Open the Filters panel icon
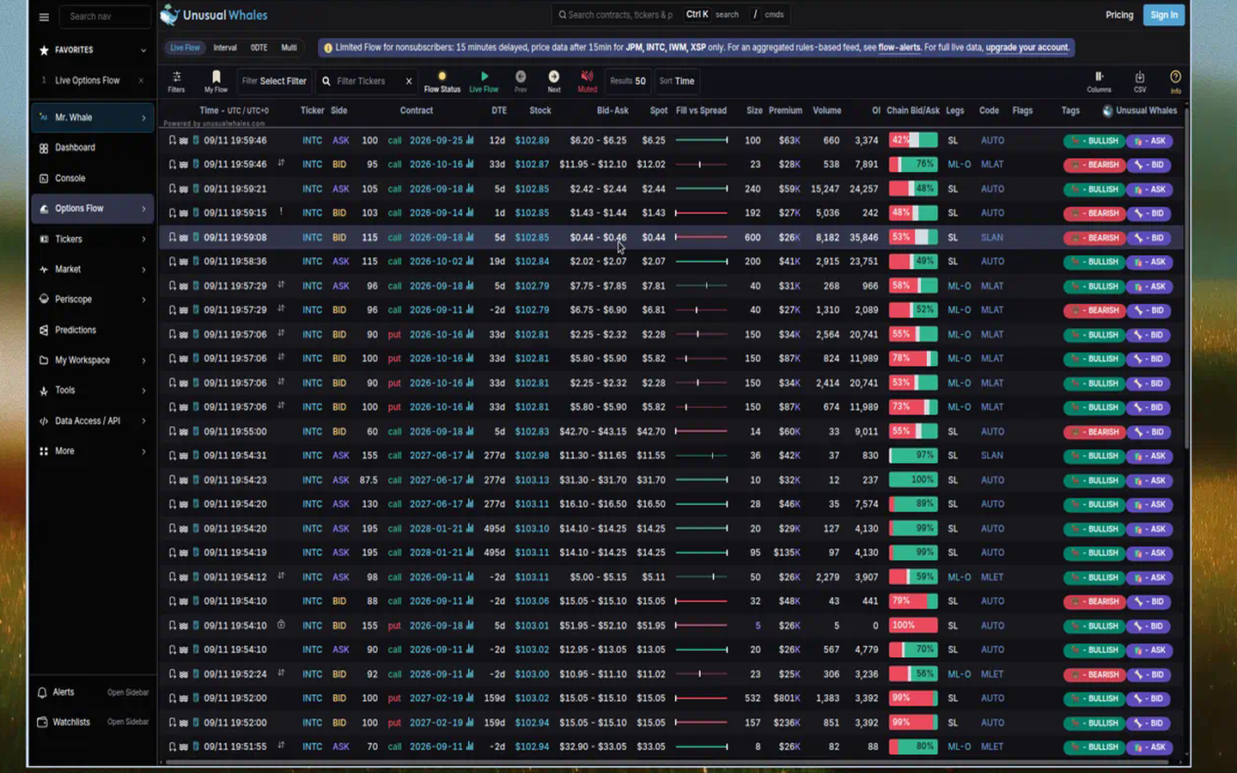 [x=176, y=81]
